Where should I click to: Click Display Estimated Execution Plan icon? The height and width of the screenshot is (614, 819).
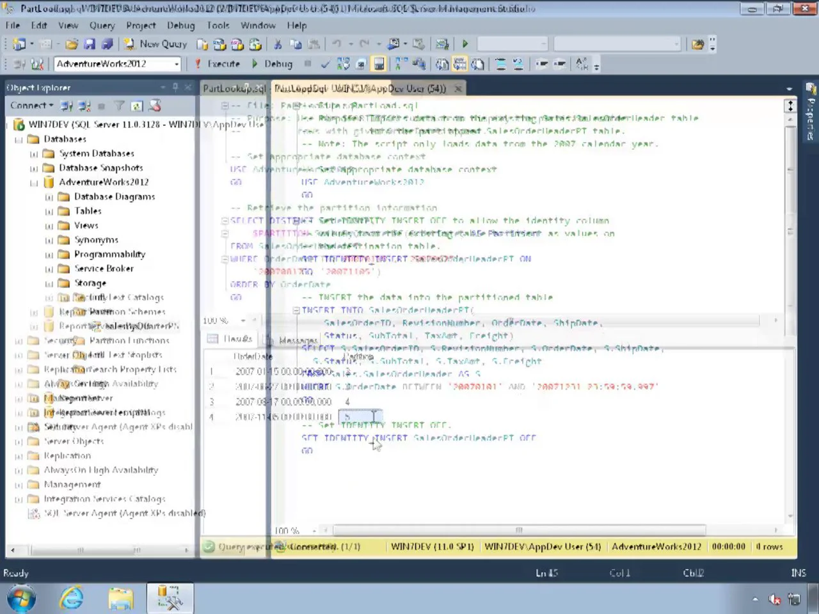[x=344, y=64]
